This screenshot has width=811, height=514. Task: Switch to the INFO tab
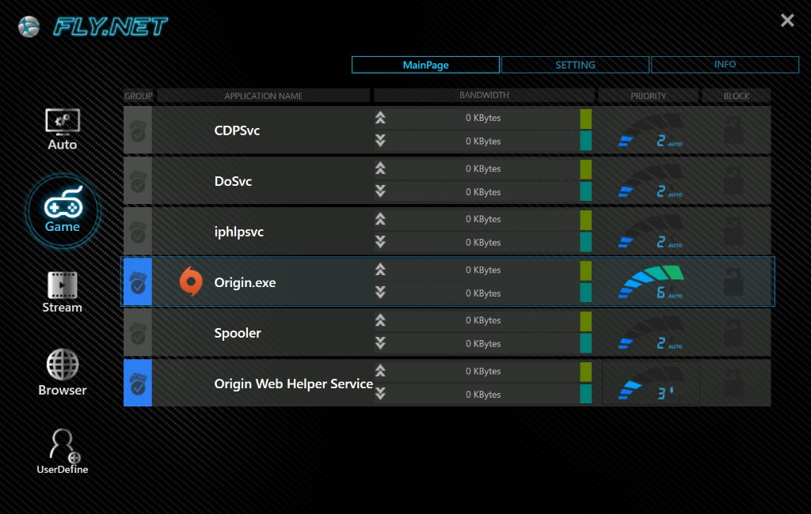coord(725,65)
